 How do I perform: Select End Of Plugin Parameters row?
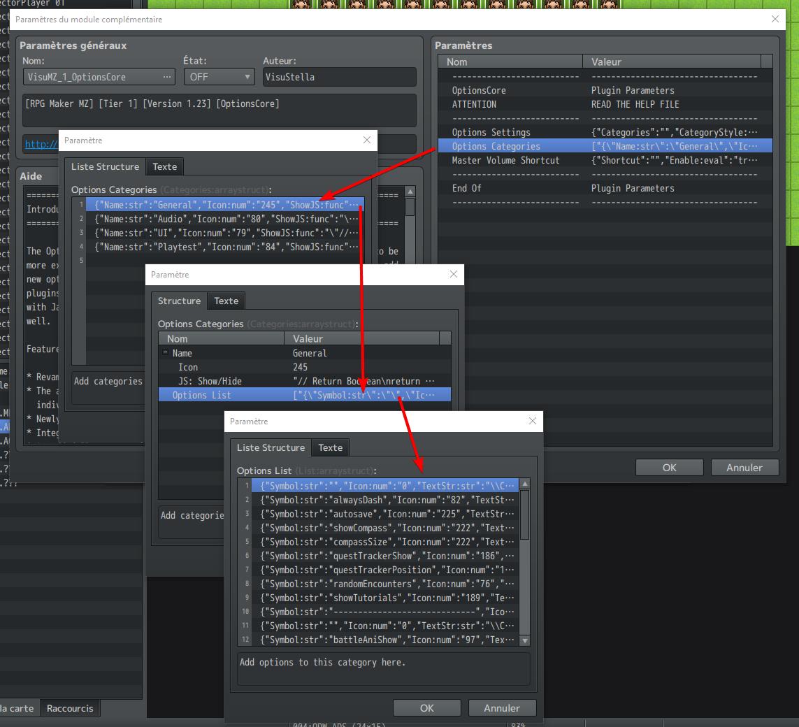coord(605,189)
